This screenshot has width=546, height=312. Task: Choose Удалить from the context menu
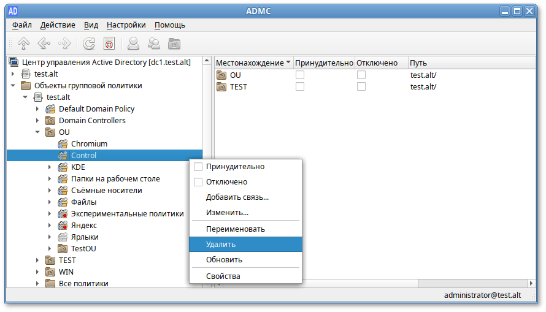point(221,244)
